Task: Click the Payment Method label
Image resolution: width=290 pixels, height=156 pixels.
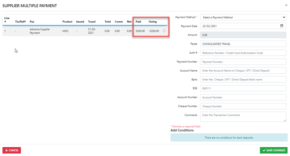Action: 185,17
